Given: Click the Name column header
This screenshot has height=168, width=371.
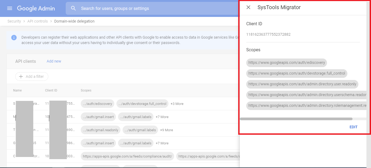Looking at the screenshot, I should click(x=17, y=90).
